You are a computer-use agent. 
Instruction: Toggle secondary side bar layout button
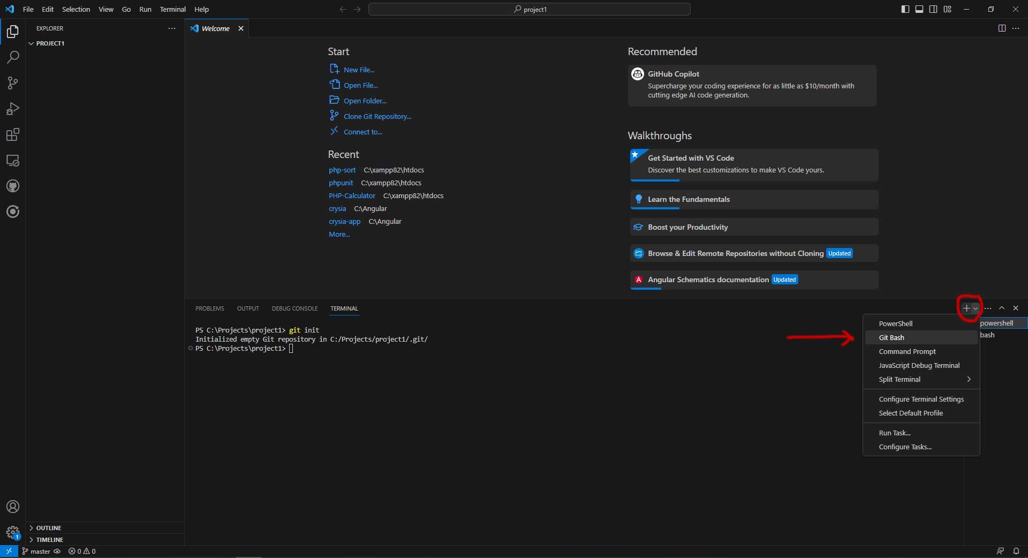coord(933,9)
